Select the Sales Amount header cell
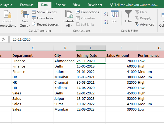164x124 pixels. click(x=121, y=55)
